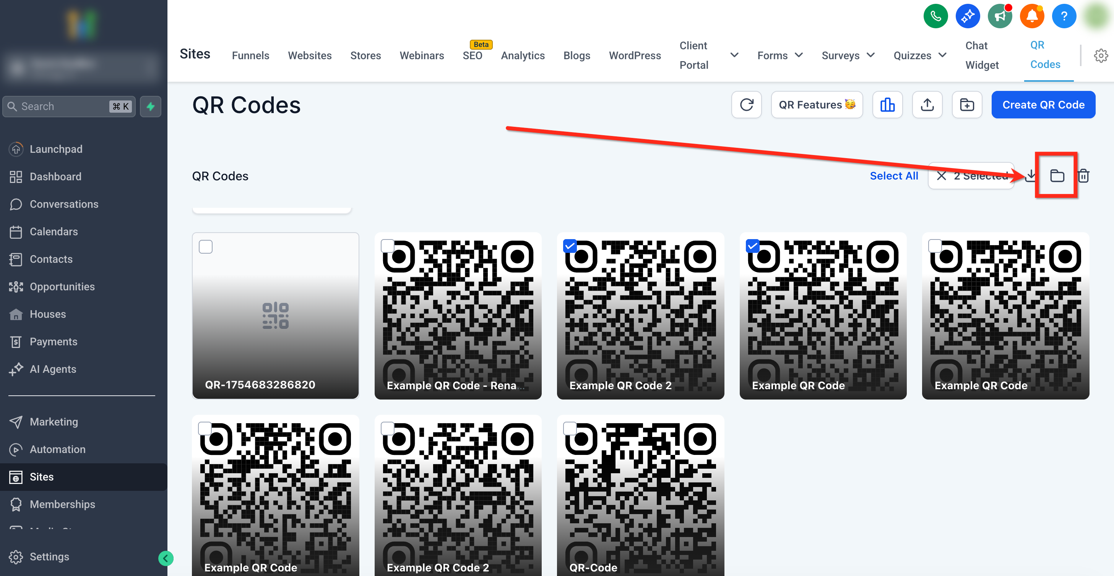Image resolution: width=1114 pixels, height=576 pixels.
Task: Select the Example QR Code - Rena checkbox
Action: [x=387, y=246]
